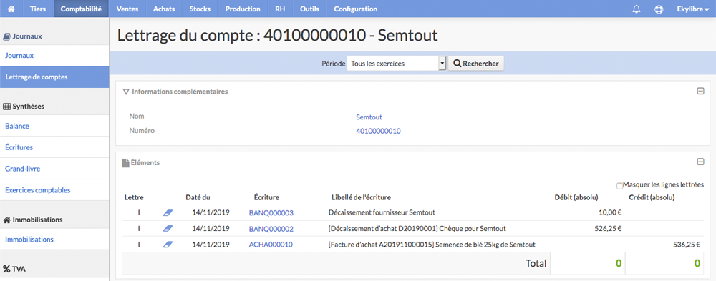The width and height of the screenshot is (716, 281).
Task: Open Écritures in sidebar
Action: pos(54,147)
